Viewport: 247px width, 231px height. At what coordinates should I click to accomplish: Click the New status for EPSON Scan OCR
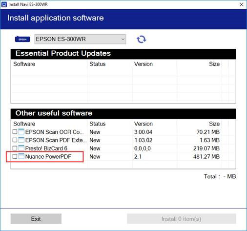(95, 132)
